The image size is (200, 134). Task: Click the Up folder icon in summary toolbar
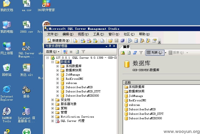123,53
